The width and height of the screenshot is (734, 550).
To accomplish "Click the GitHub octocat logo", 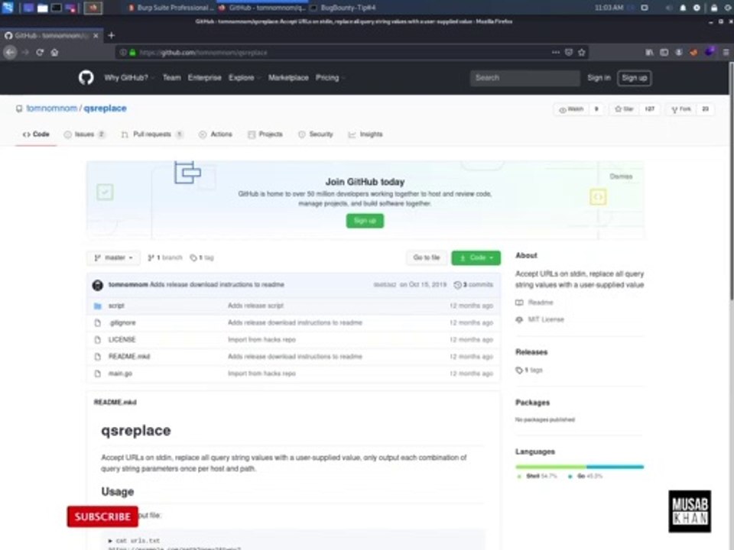I will click(x=86, y=78).
